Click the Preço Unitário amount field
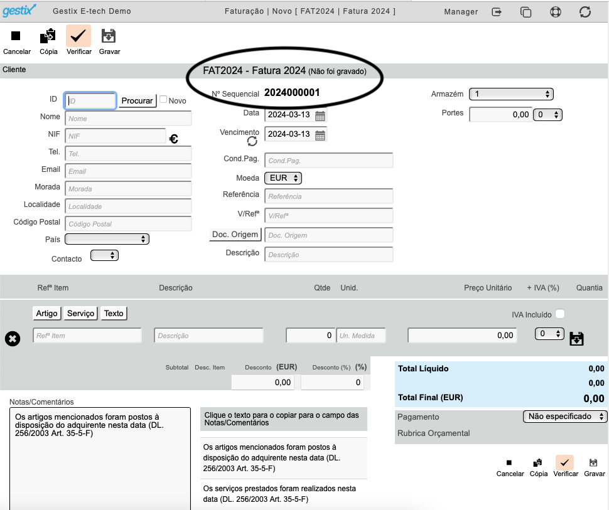Image resolution: width=609 pixels, height=510 pixels. coord(463,336)
